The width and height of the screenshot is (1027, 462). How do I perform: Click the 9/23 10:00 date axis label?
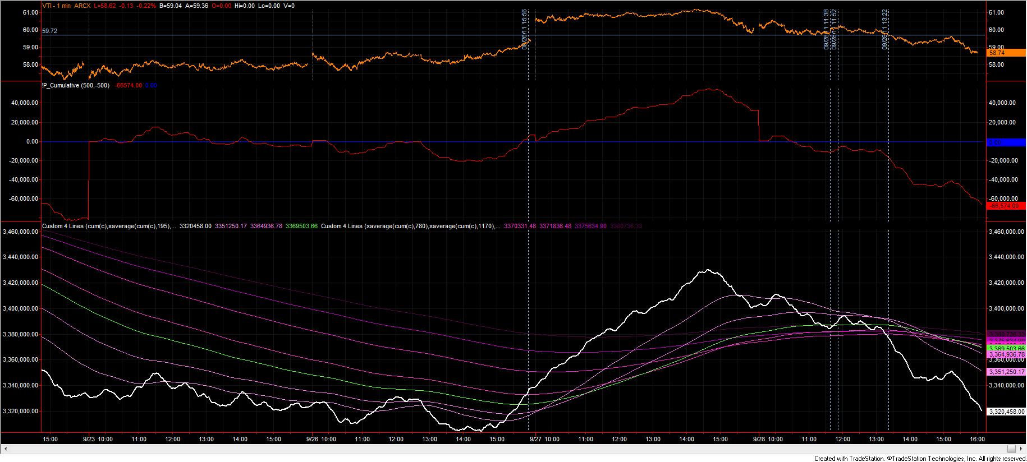point(98,439)
